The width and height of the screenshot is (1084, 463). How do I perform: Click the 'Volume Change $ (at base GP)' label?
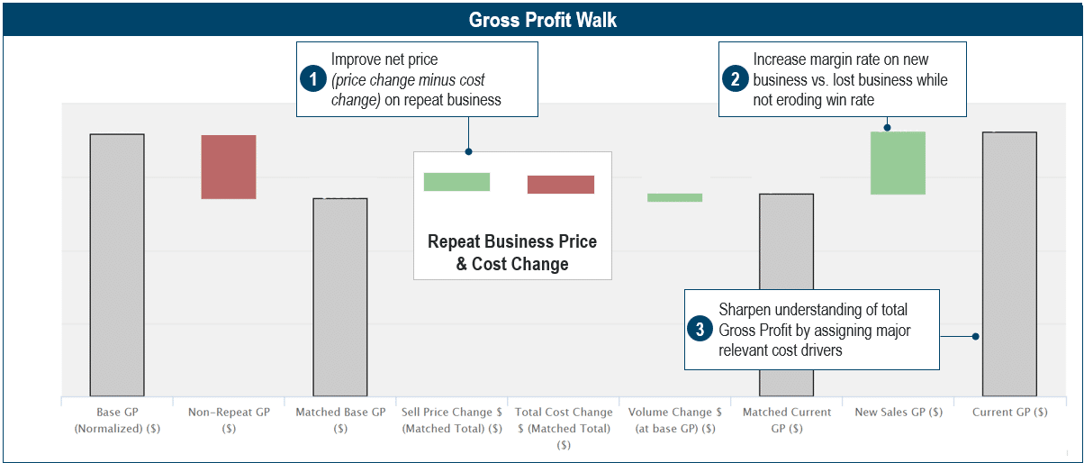click(x=675, y=420)
